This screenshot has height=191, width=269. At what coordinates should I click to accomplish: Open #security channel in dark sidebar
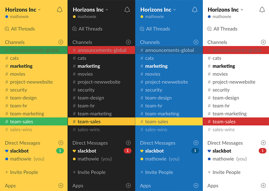coord(101,90)
